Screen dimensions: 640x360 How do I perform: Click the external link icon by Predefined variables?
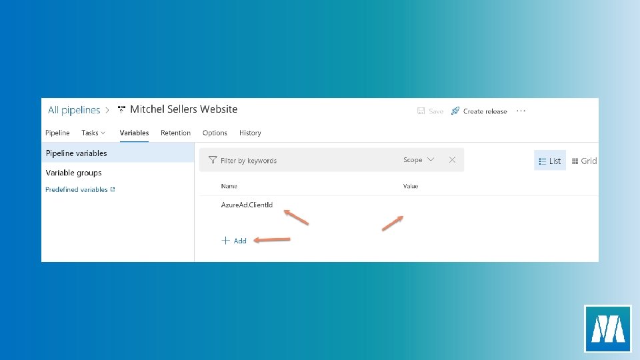tap(113, 189)
